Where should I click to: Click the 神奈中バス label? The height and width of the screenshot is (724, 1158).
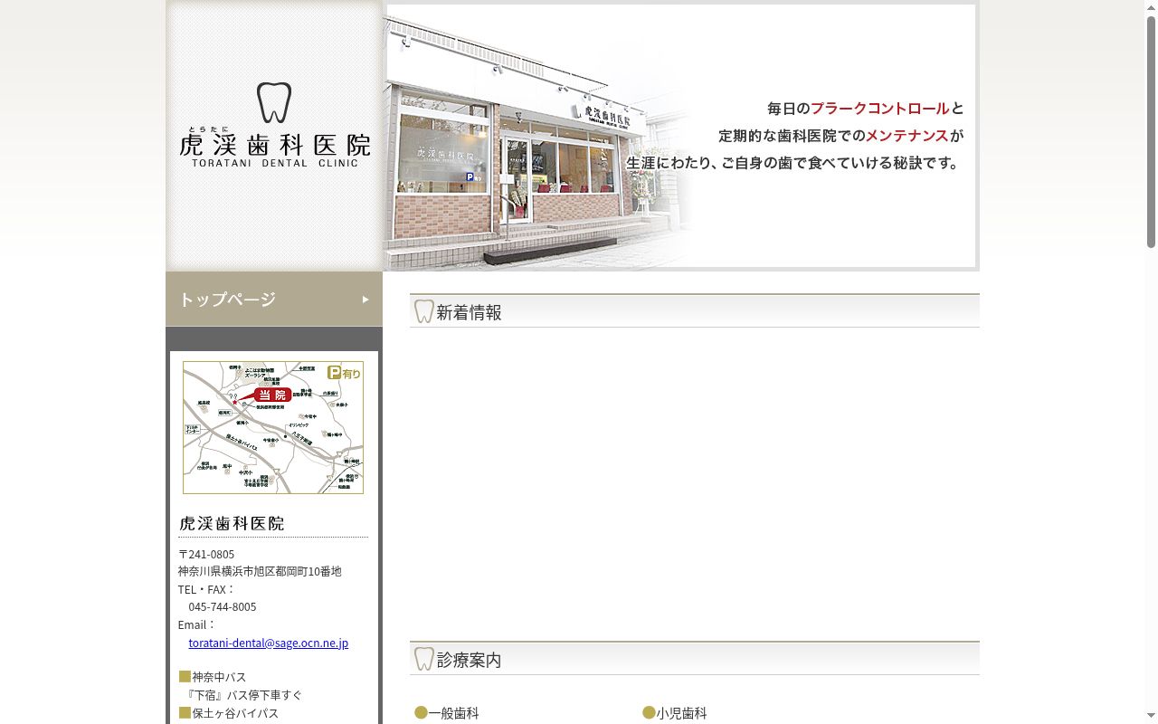219,677
